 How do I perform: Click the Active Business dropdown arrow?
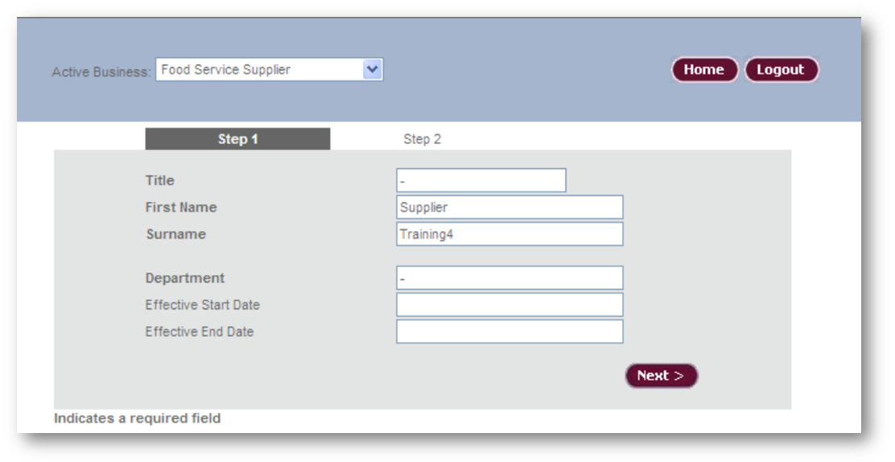tap(372, 70)
